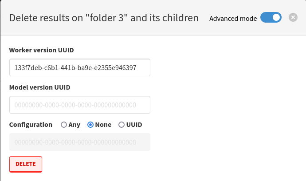The height and width of the screenshot is (181, 306).
Task: Choose the UUID configuration radio option
Action: click(122, 125)
